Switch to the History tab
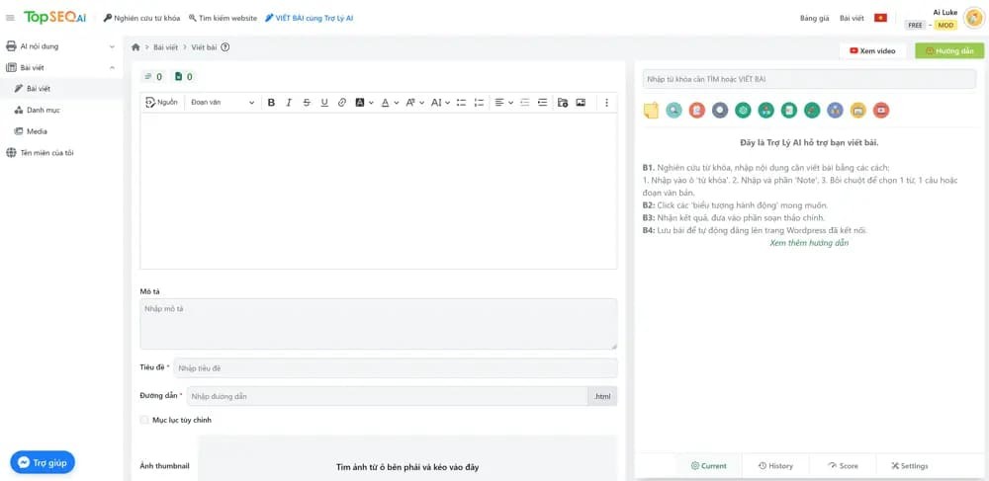 [775, 466]
